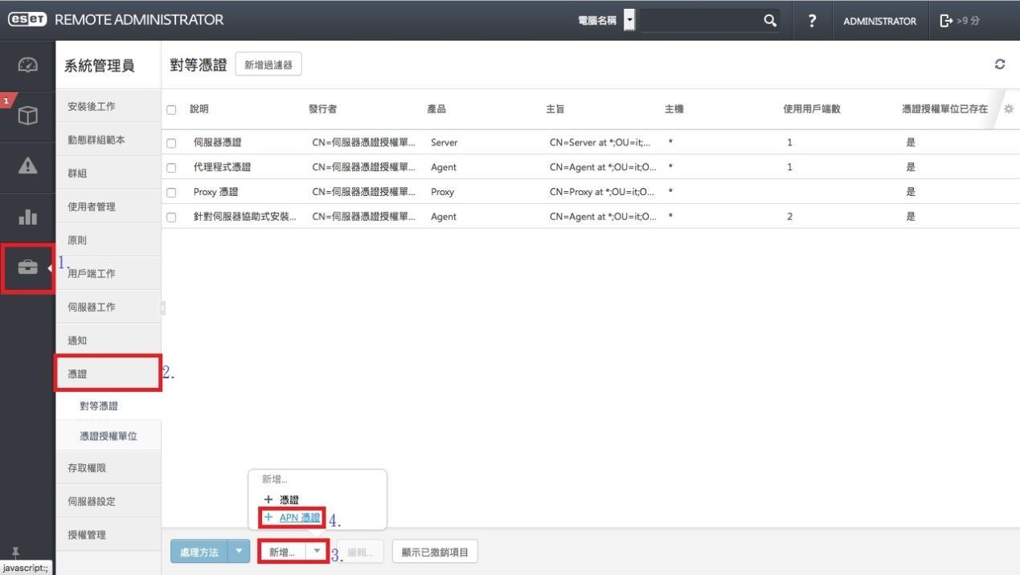Open the Admin briefcase icon in sidebar
Image resolution: width=1020 pixels, height=575 pixels.
[27, 268]
